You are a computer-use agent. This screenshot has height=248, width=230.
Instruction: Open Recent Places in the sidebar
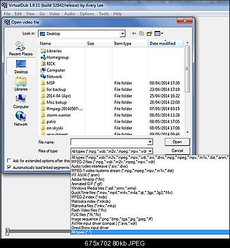pos(21,49)
